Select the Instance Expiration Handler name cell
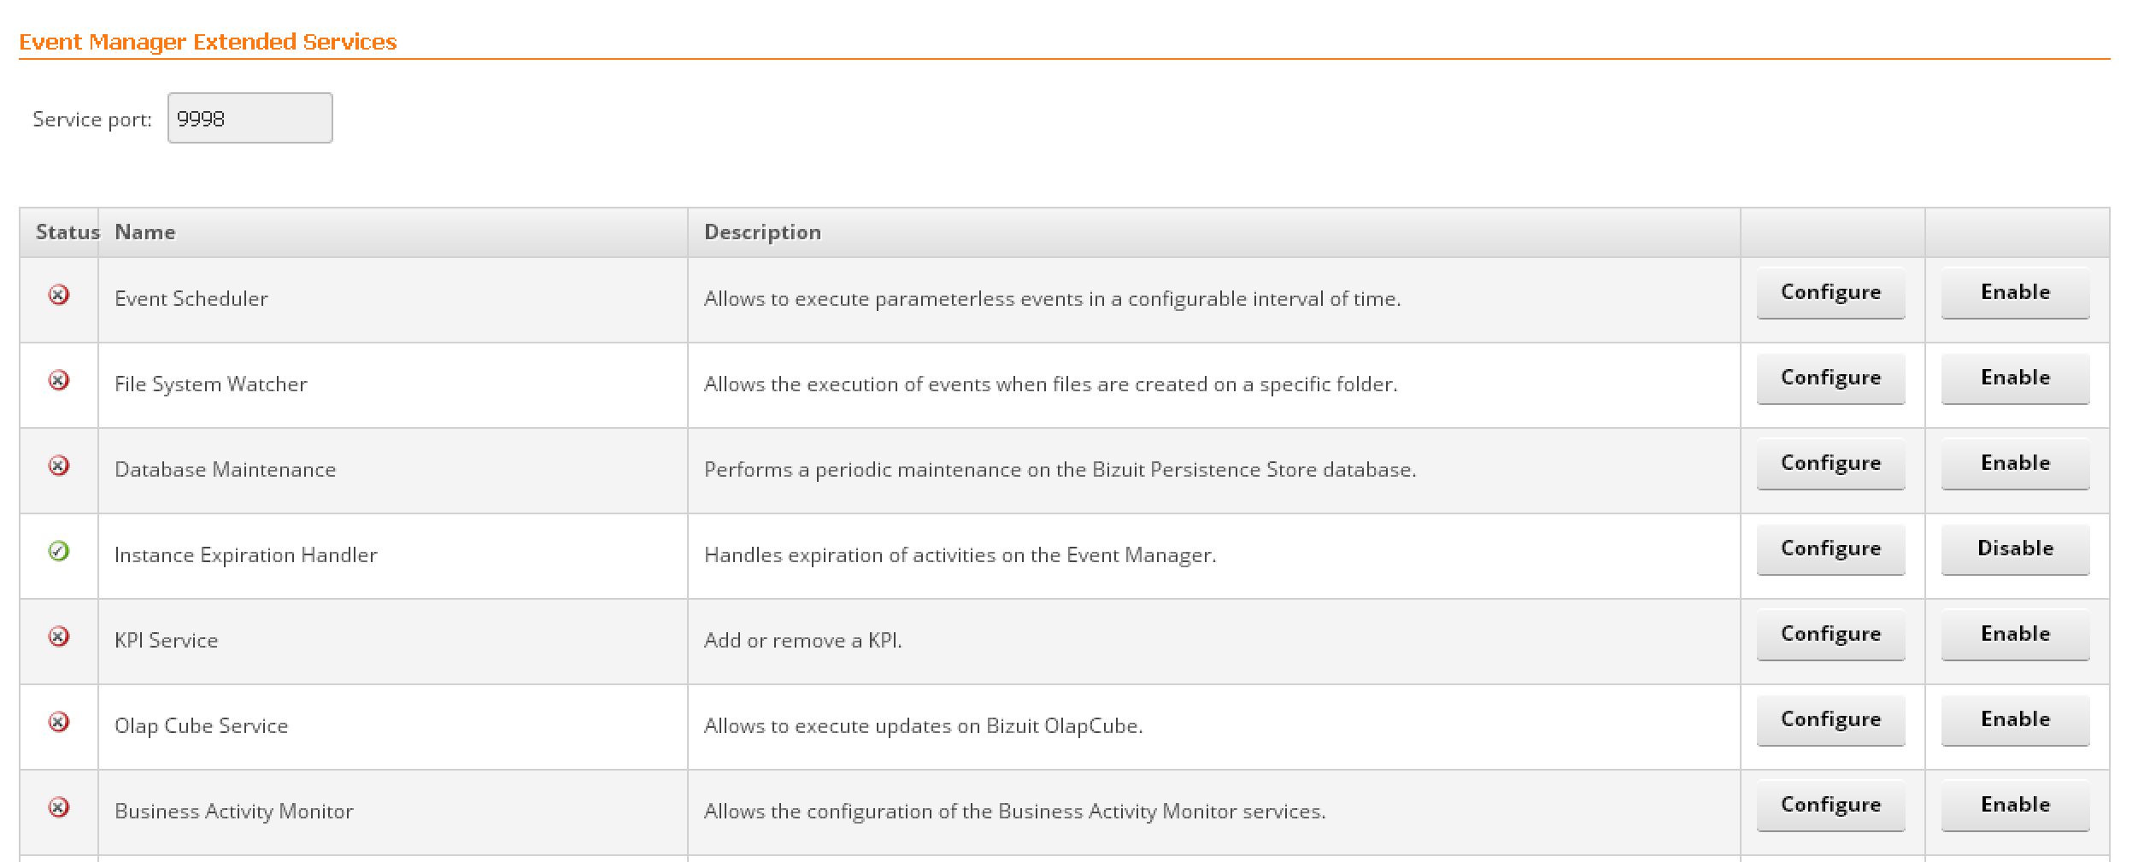Image resolution: width=2144 pixels, height=862 pixels. [x=393, y=556]
